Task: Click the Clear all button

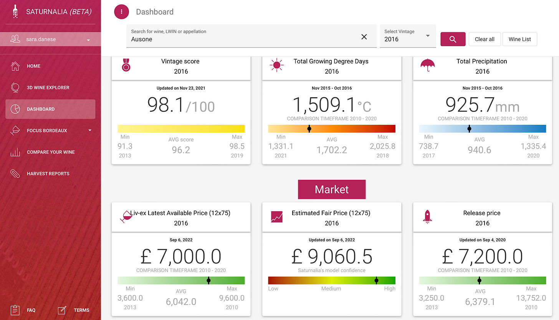Action: pyautogui.click(x=485, y=39)
